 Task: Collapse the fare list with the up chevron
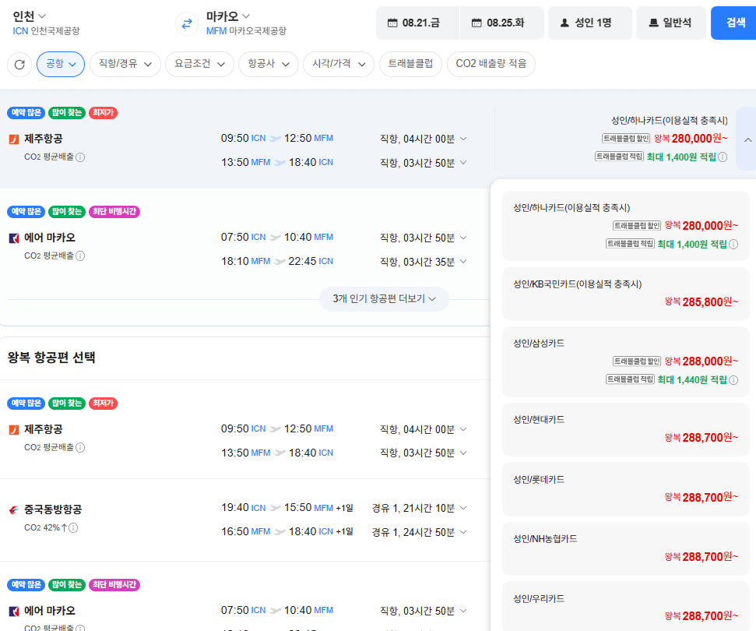(747, 140)
